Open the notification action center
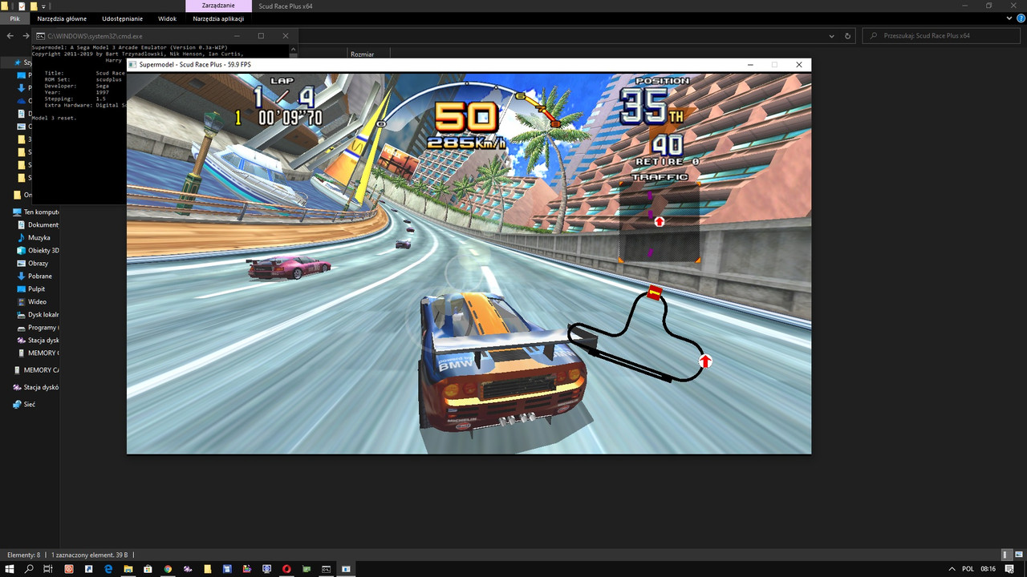 [1009, 569]
